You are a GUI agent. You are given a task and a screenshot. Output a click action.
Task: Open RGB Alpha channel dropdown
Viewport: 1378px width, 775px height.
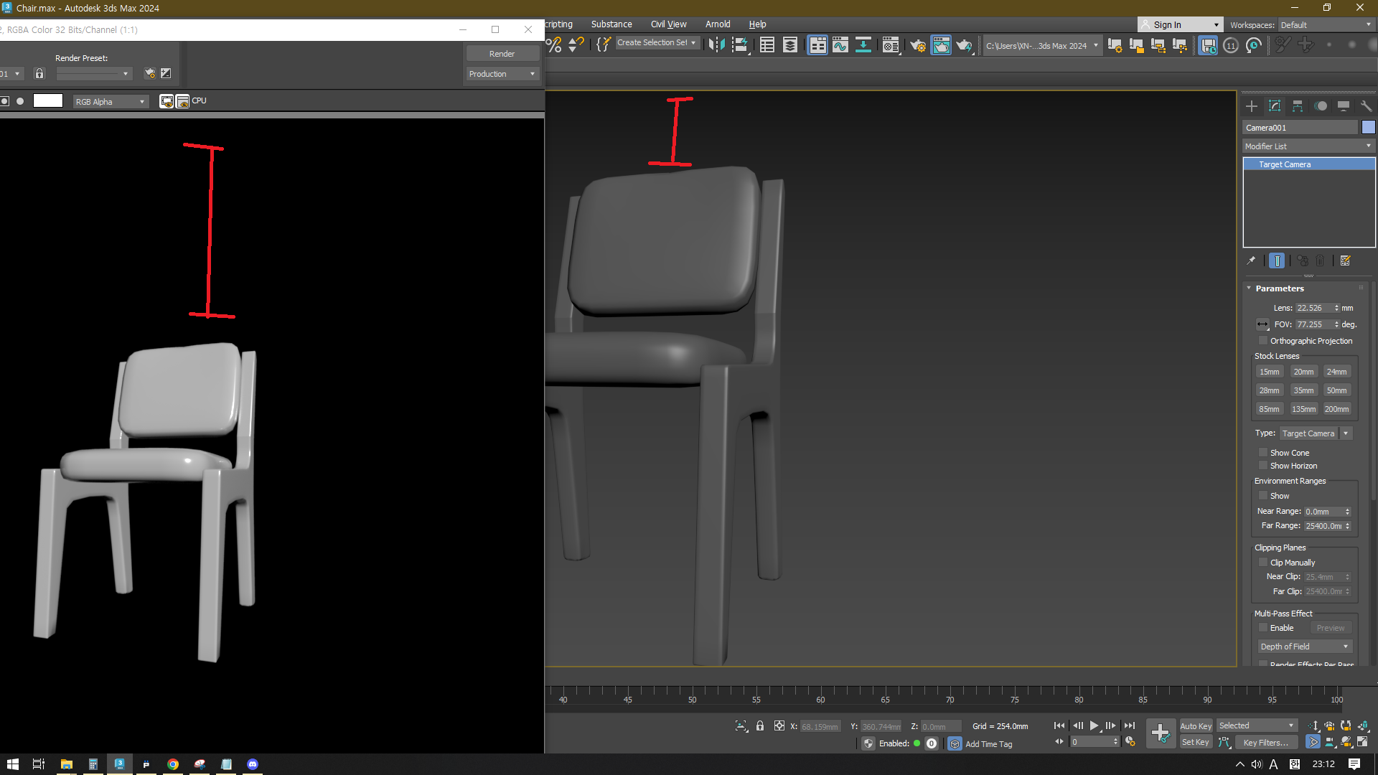(111, 101)
